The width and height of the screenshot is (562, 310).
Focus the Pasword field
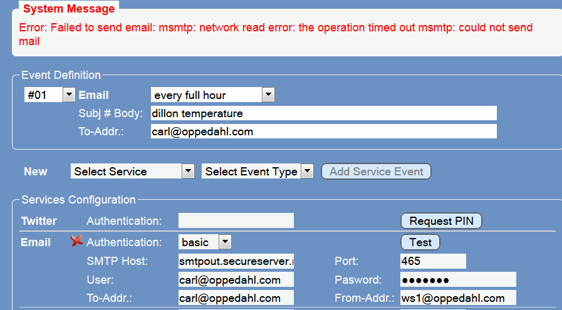point(457,279)
